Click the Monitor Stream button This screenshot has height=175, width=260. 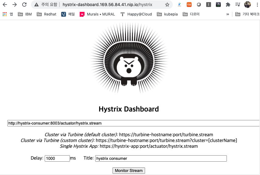click(129, 170)
